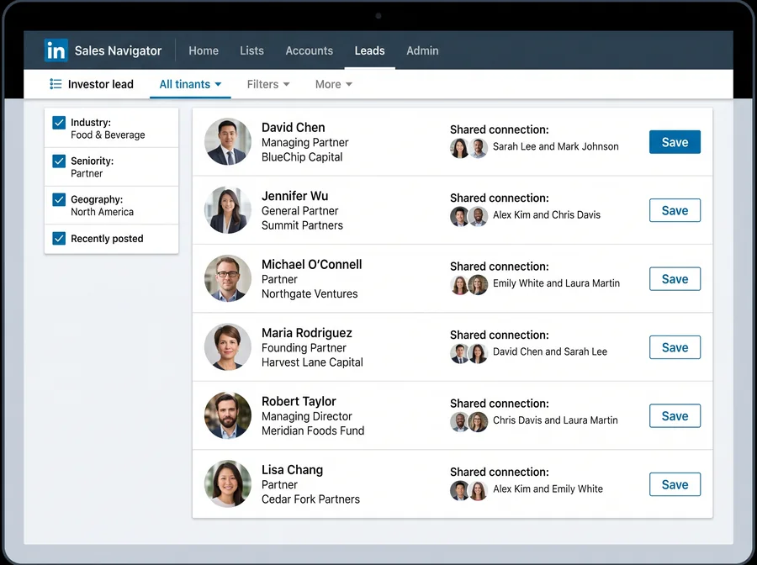Click the Harvest Lane Capital company text
The image size is (757, 565).
[312, 362]
